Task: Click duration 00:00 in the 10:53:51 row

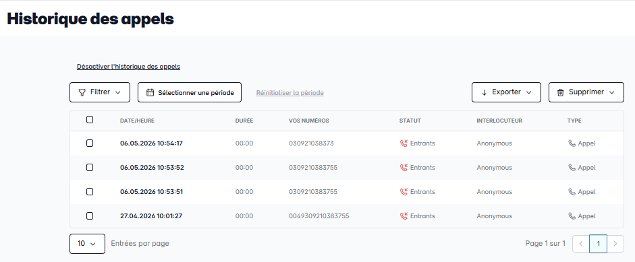Action: tap(244, 192)
